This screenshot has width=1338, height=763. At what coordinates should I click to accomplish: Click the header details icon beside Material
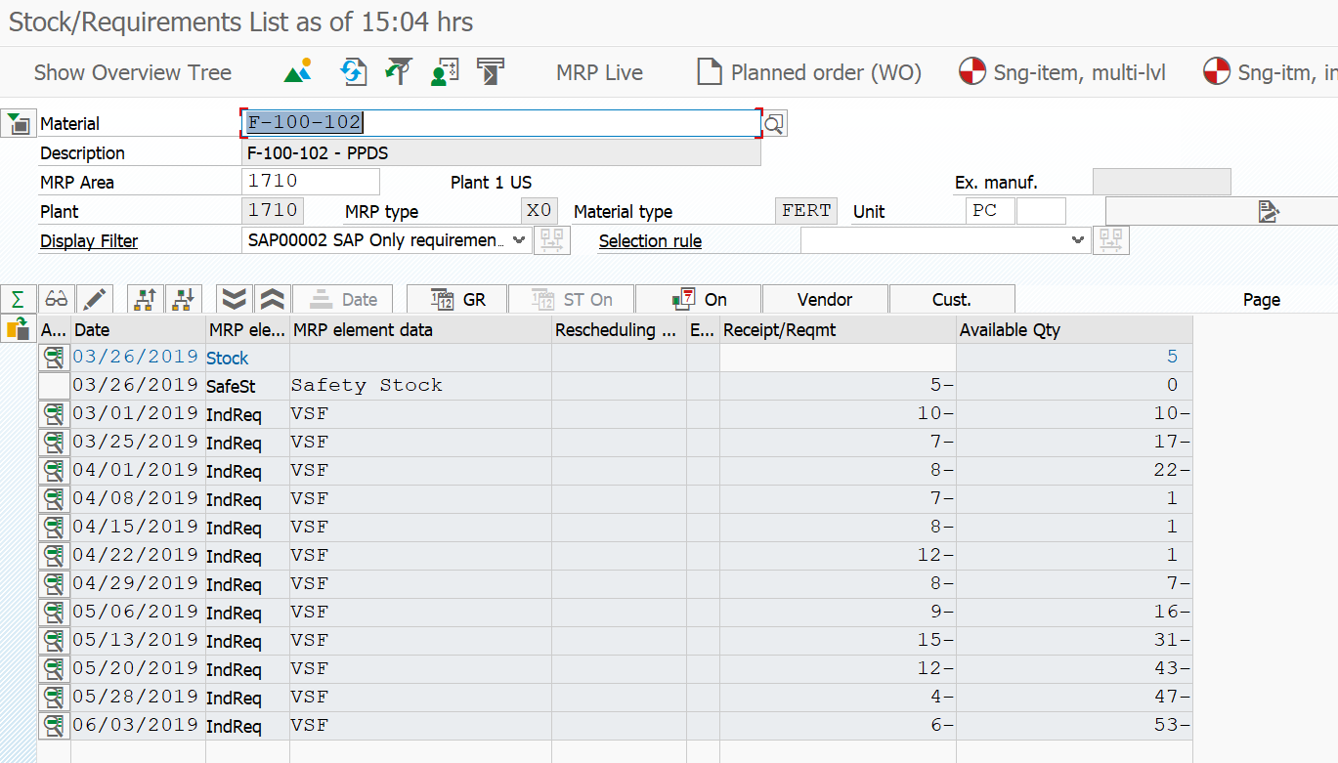click(x=19, y=123)
